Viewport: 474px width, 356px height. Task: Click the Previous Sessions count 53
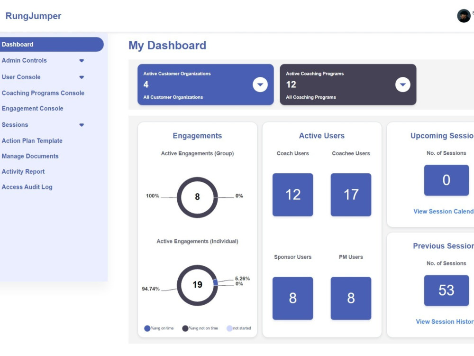[x=446, y=290]
